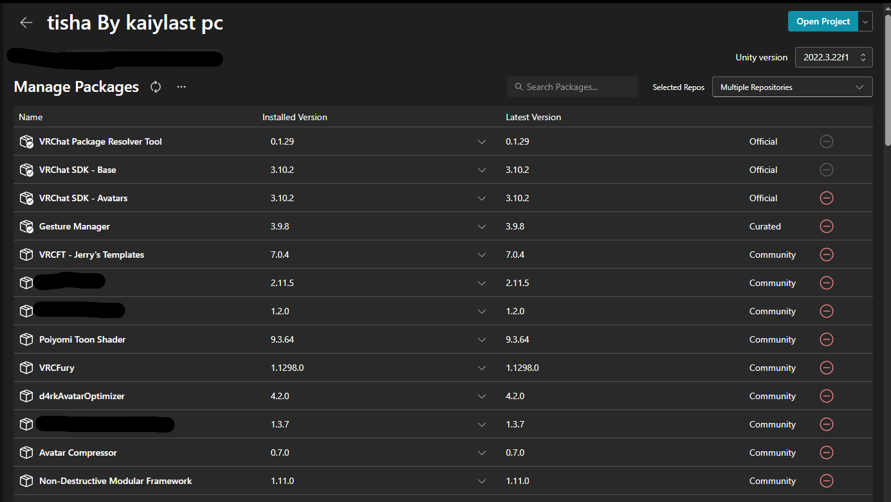Remove the Gesture Manager package
Screen dimensions: 891x502
[x=827, y=226]
